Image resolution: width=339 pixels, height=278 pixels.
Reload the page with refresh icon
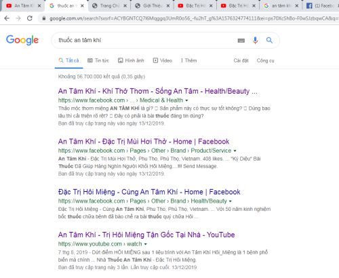(x=30, y=18)
